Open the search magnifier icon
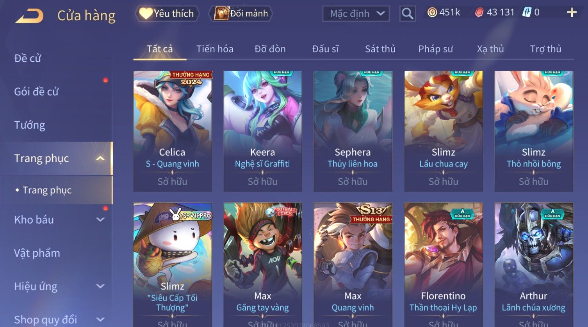Viewport: 588px width, 327px height. [x=408, y=14]
